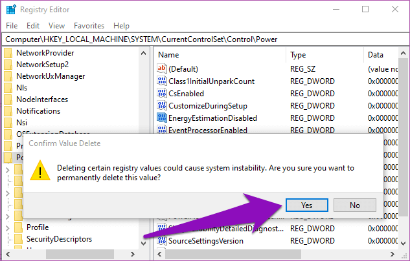Open the Edit menu
Viewport: 410px width, 261px height.
coord(33,26)
